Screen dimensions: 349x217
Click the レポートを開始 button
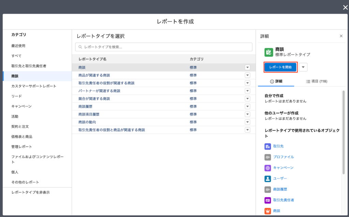280,67
